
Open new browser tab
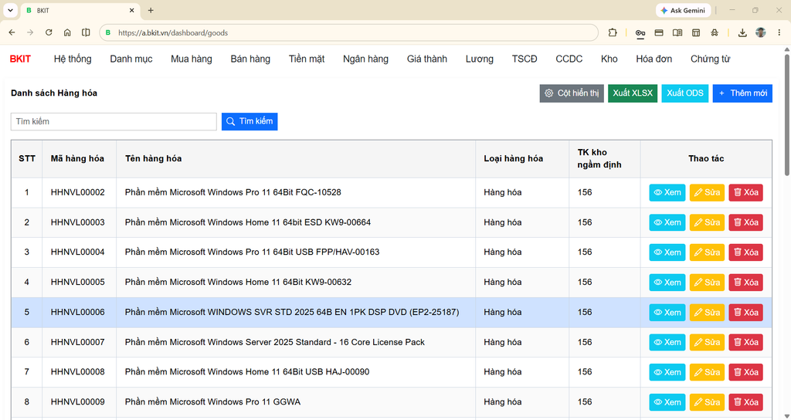(x=151, y=10)
